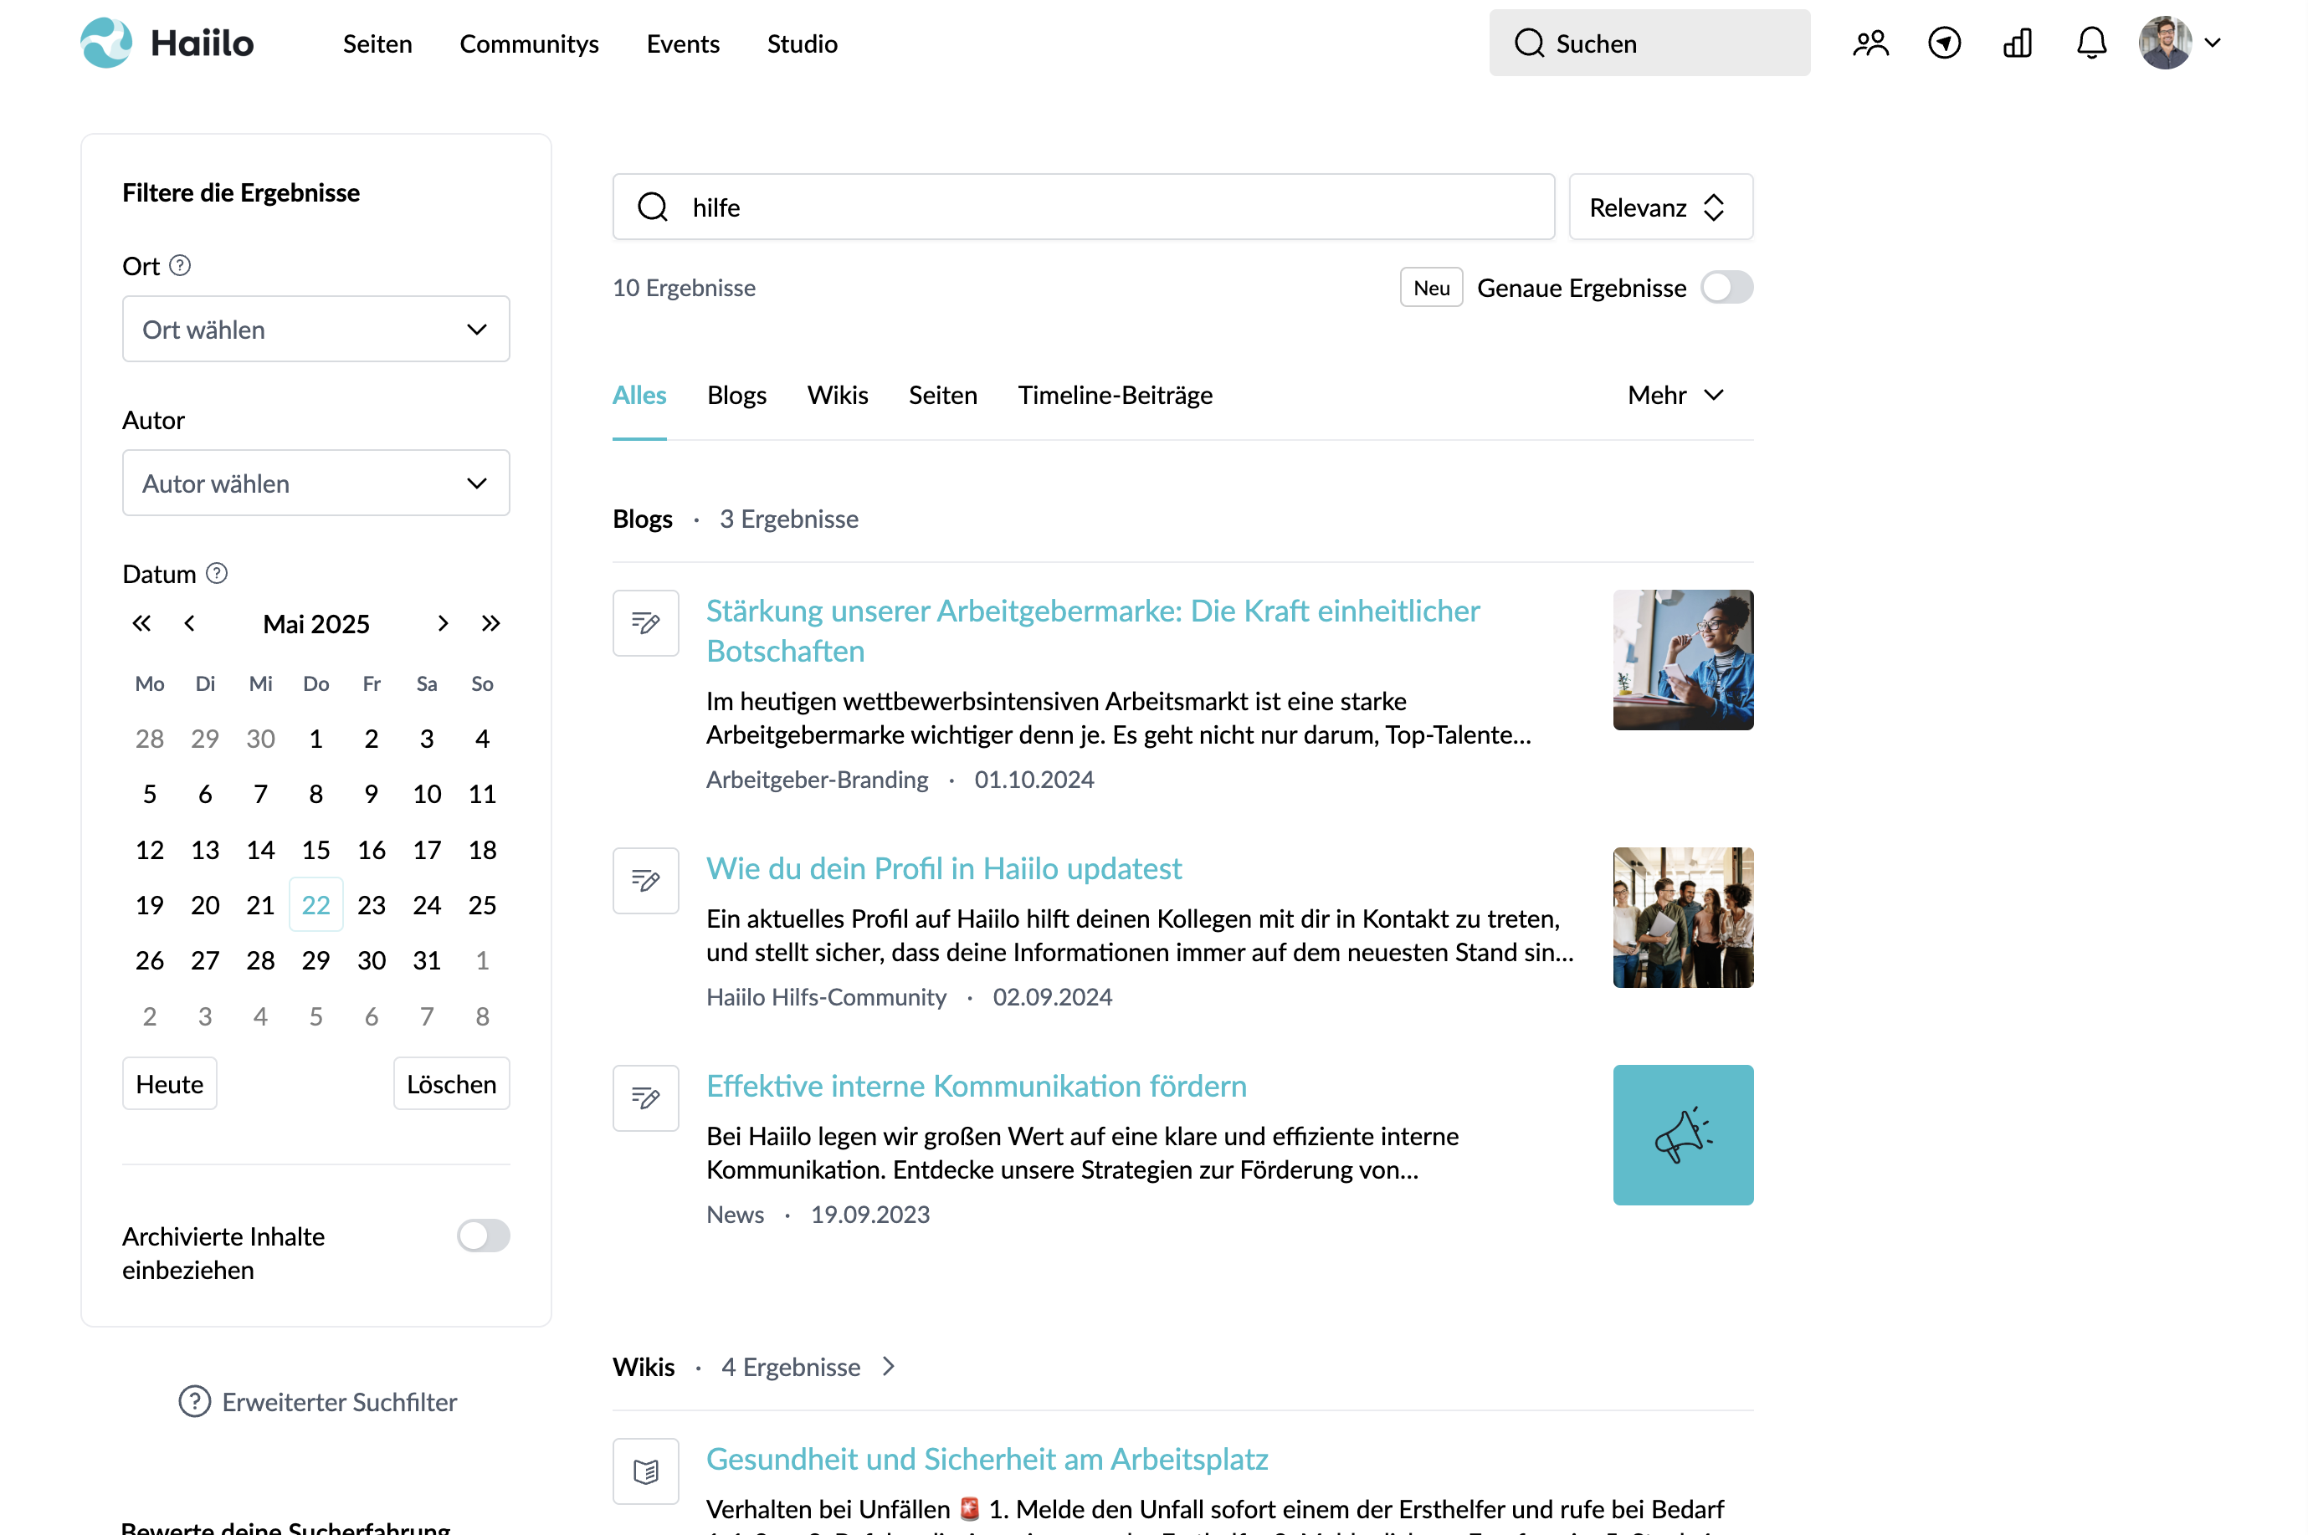Click the Haiilo logo icon
2308x1535 pixels.
coord(105,43)
